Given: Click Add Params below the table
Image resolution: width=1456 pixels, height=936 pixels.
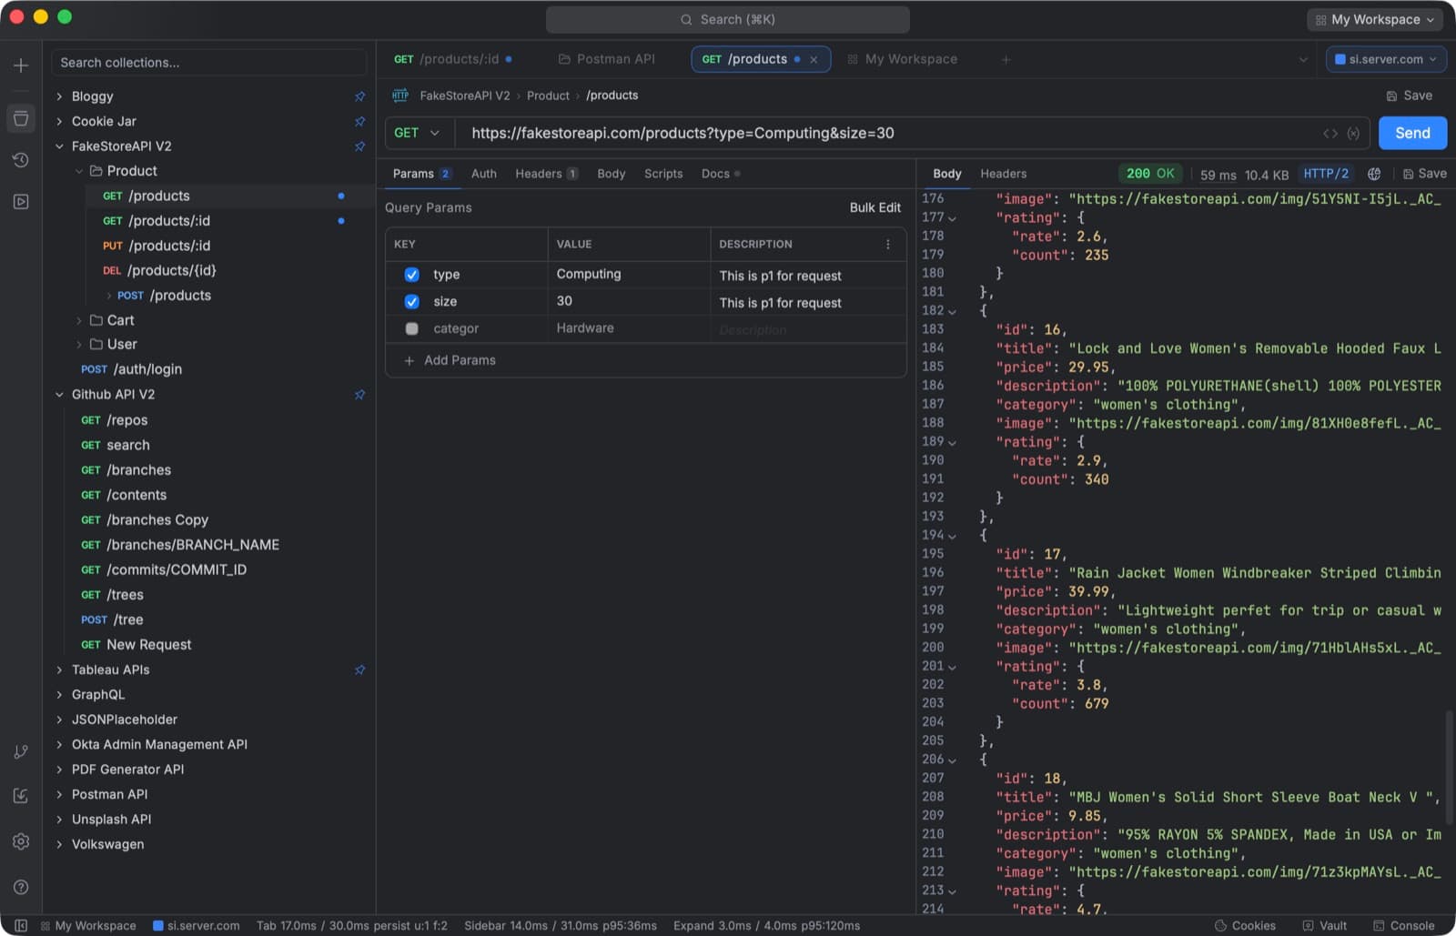Looking at the screenshot, I should (x=450, y=361).
